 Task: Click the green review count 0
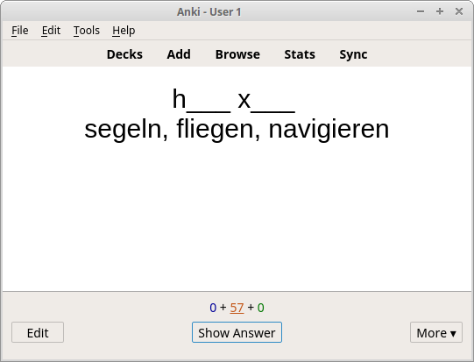(x=260, y=308)
